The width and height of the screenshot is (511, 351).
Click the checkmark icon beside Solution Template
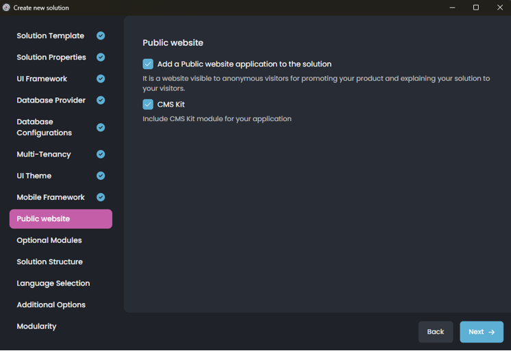click(x=101, y=36)
